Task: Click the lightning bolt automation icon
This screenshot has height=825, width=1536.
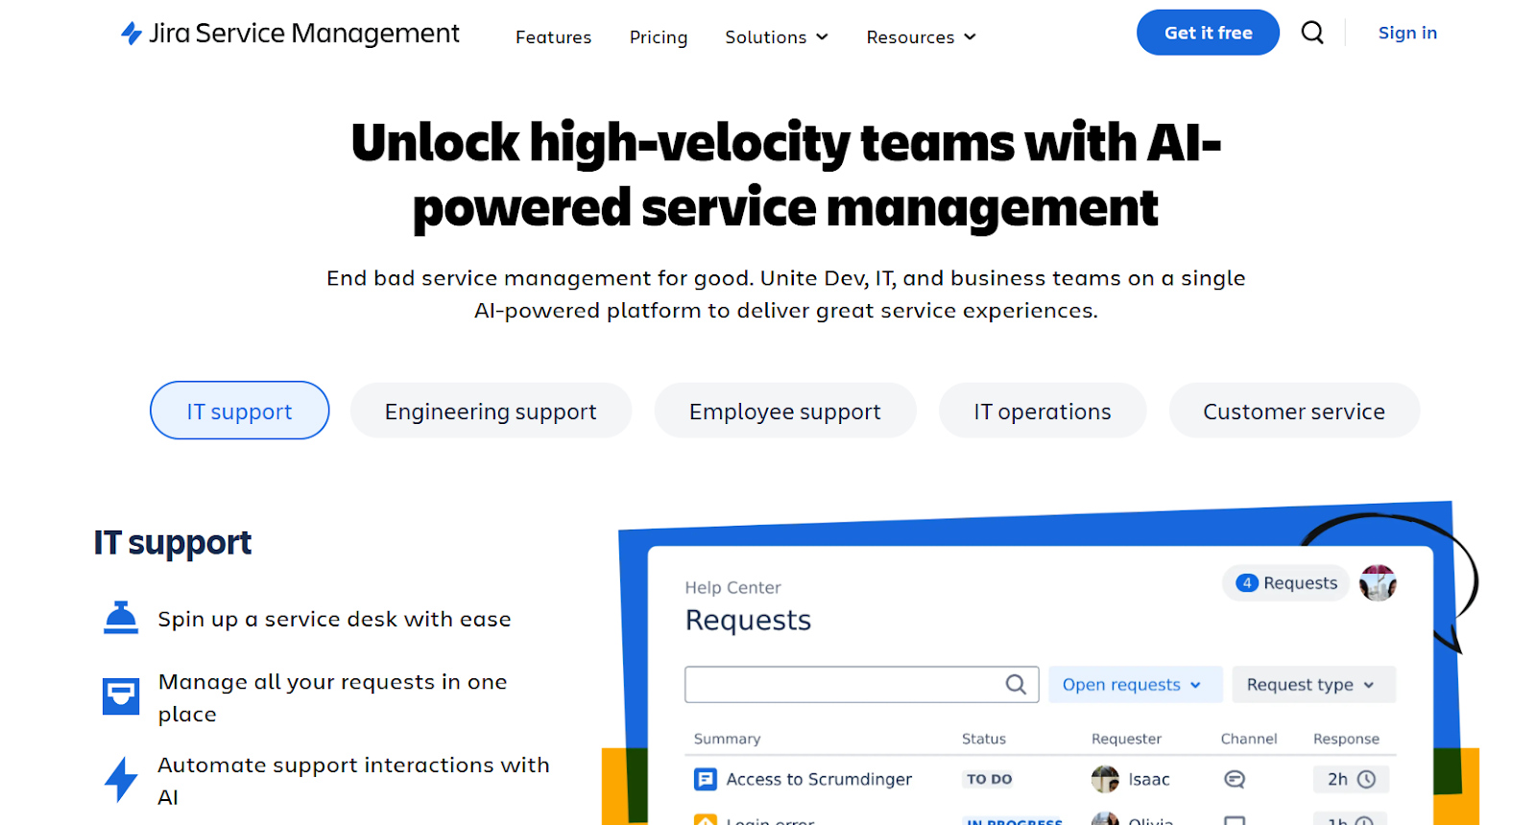Action: click(x=121, y=779)
